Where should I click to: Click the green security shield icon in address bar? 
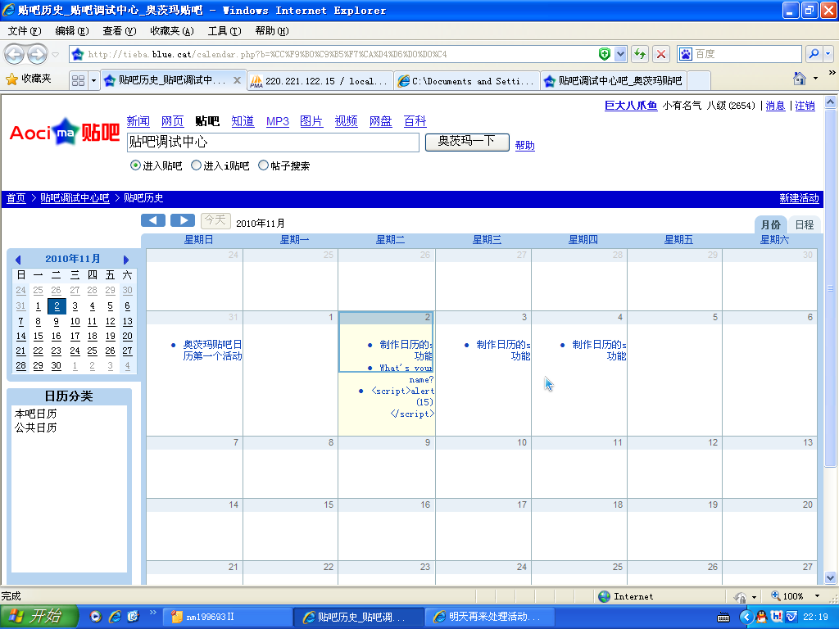pos(605,54)
